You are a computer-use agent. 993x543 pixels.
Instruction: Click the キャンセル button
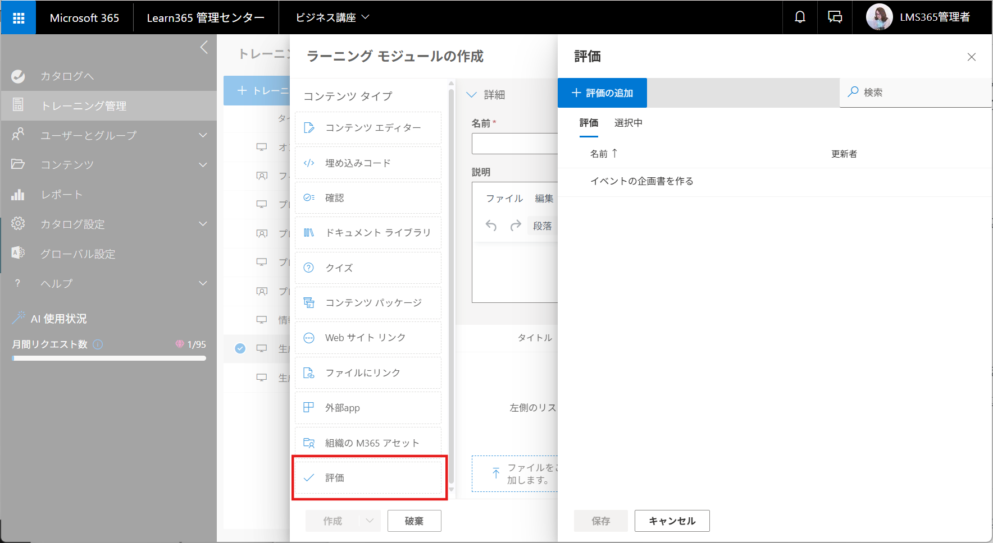pyautogui.click(x=672, y=521)
